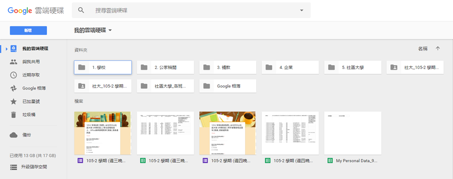Click the blue 新增 button

(28, 31)
